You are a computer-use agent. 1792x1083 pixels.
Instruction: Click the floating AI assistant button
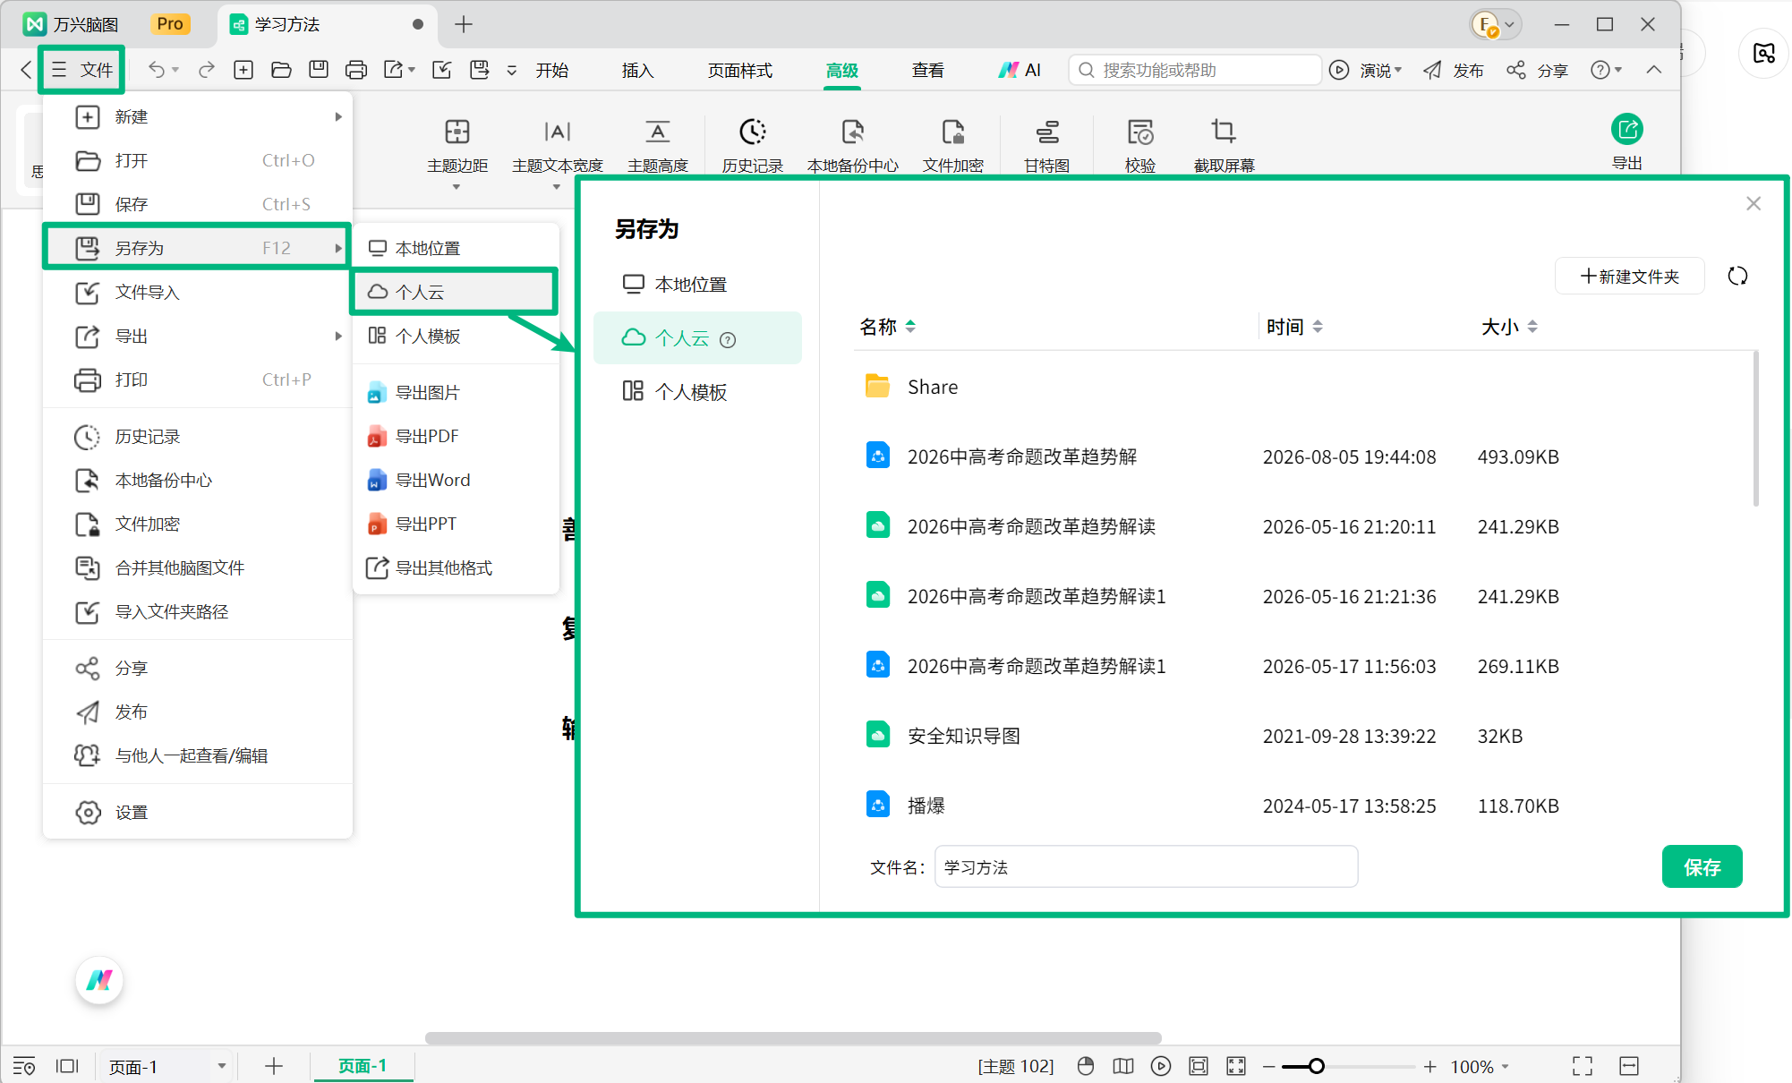(x=99, y=980)
